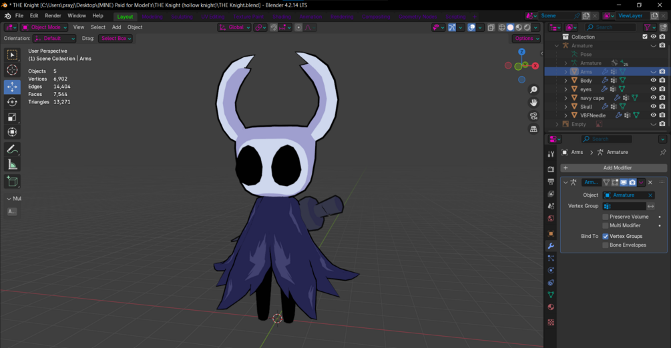
Task: Open the Object Constraints properties tab
Action: pyautogui.click(x=551, y=283)
